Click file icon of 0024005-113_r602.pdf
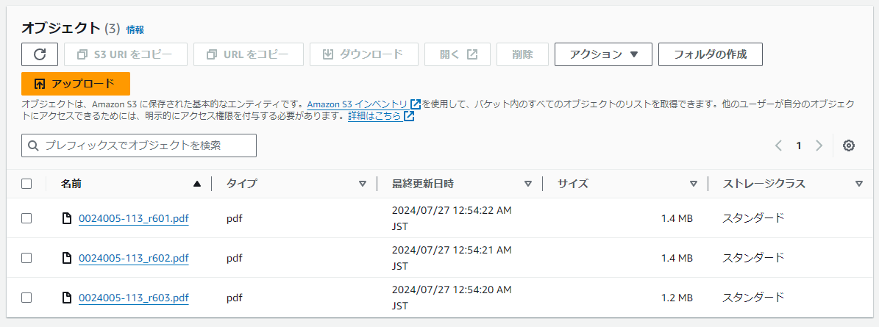The width and height of the screenshot is (879, 327). (67, 258)
